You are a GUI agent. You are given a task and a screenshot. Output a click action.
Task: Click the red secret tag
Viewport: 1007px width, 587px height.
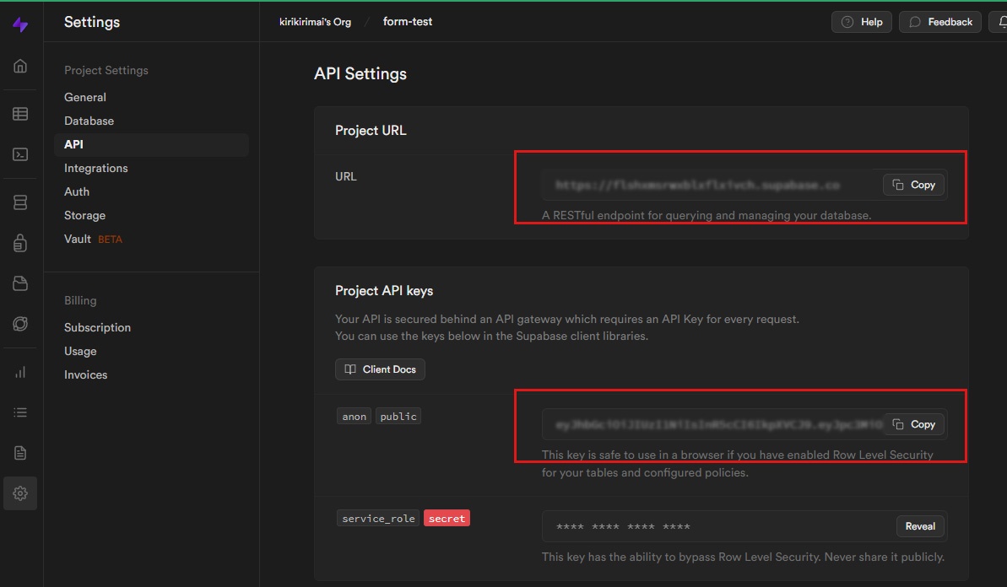pos(447,519)
